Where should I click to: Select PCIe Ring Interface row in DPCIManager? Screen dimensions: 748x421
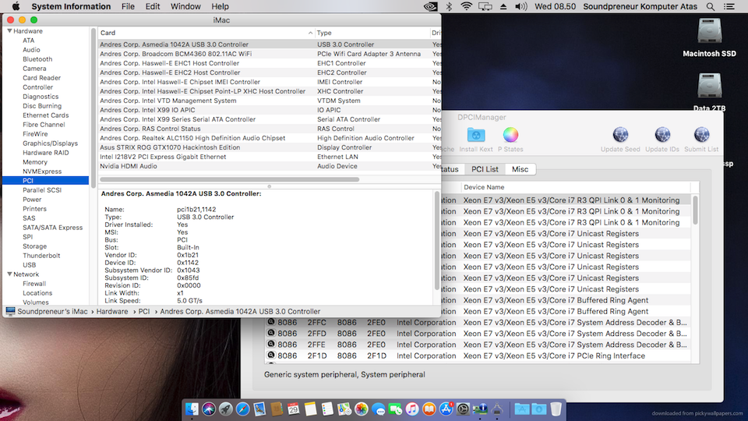coord(478,356)
